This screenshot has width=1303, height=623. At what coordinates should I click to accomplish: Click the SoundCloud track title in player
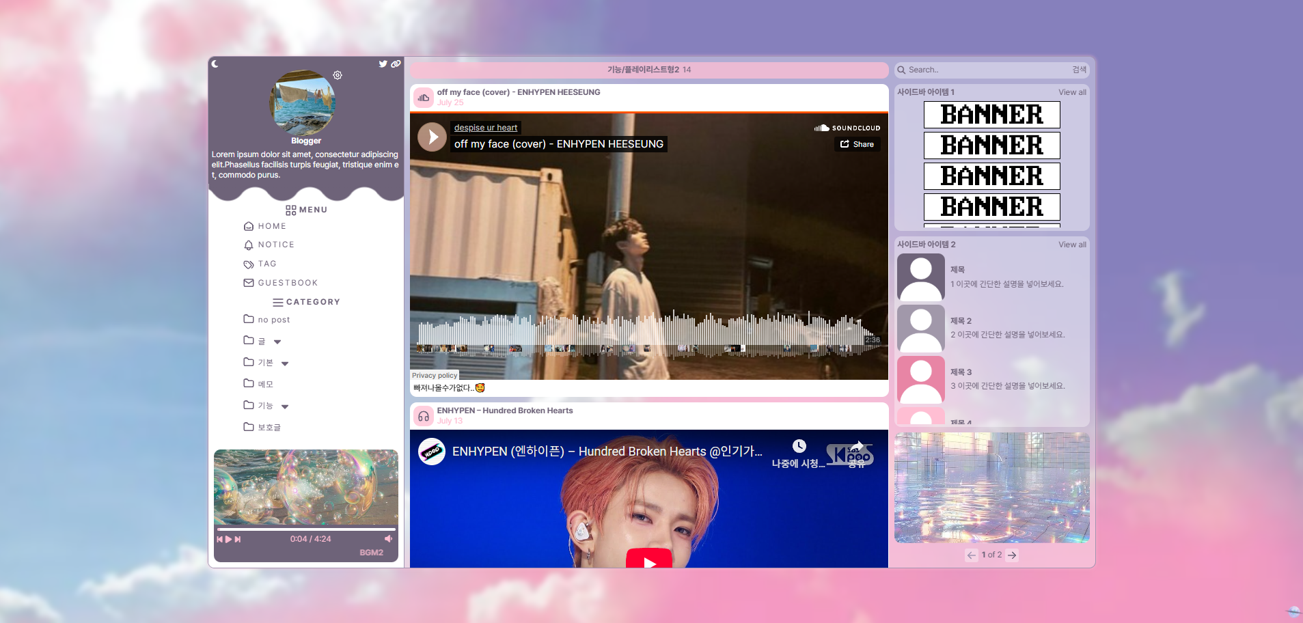point(559,144)
